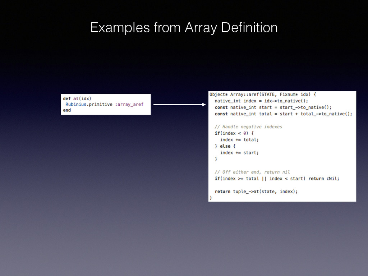Click the 'if(index < 0) {' line
Viewport: 368px width, 276px height.
(x=234, y=133)
